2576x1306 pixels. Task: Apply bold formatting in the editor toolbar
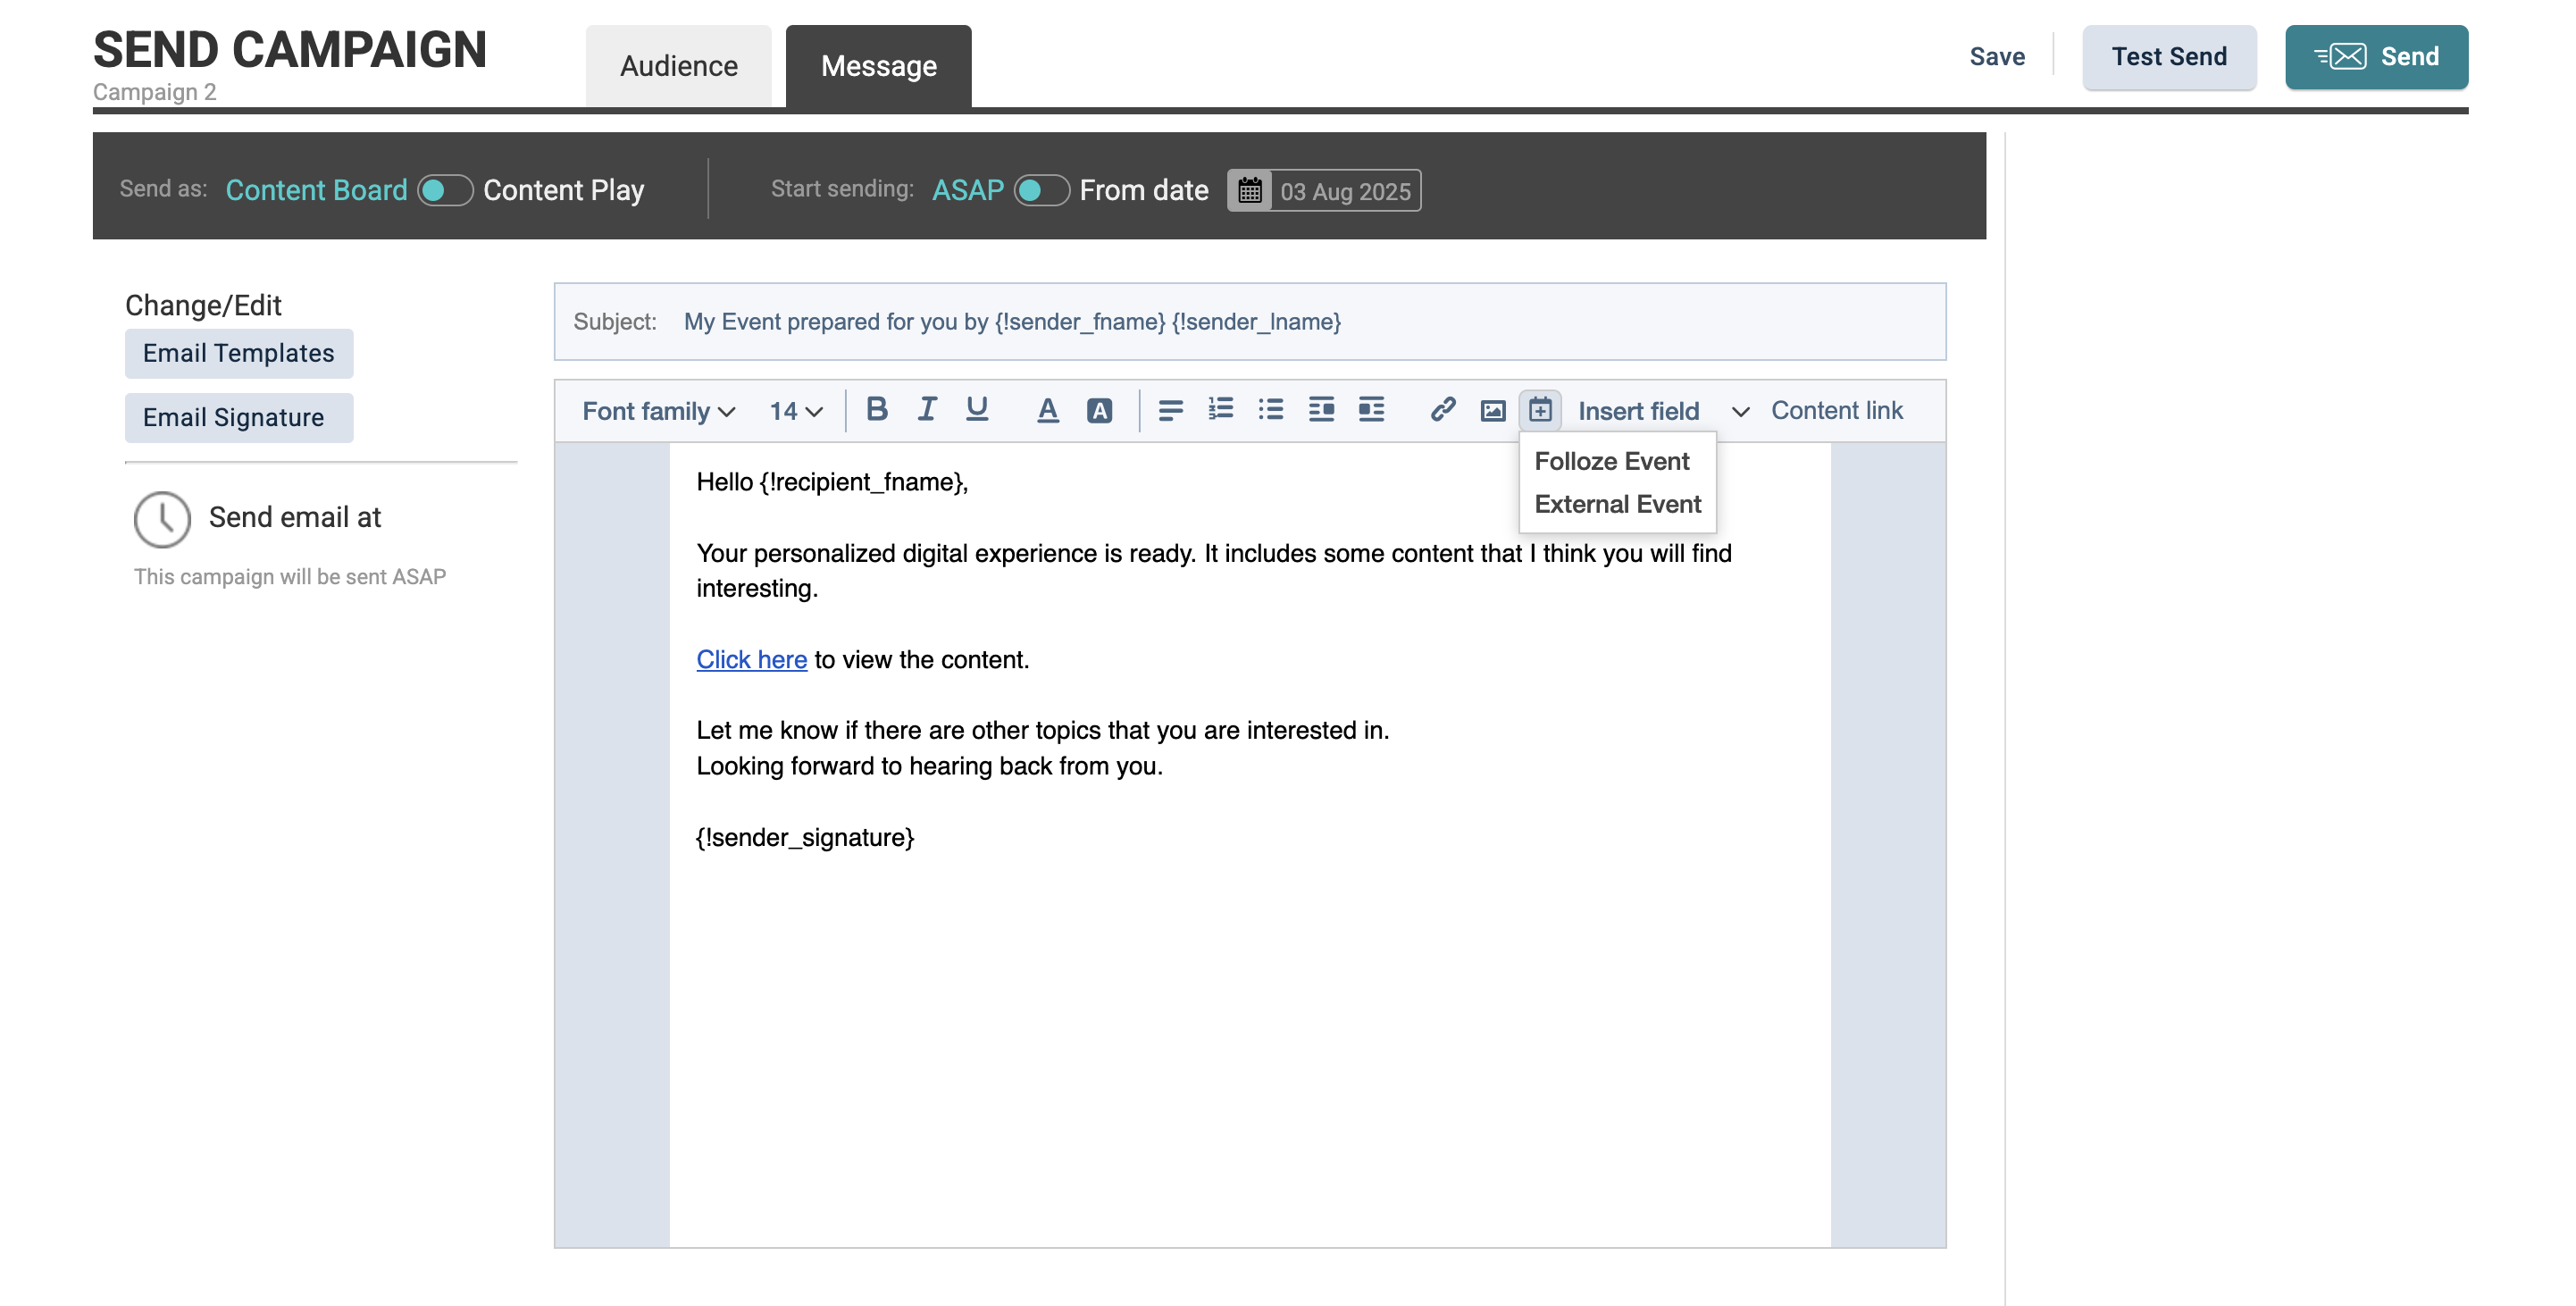876,409
